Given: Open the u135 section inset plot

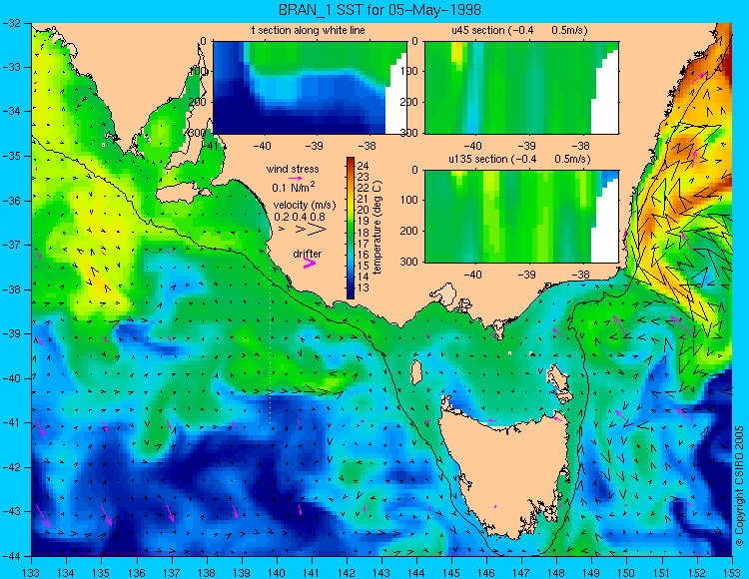Looking at the screenshot, I should point(521,217).
